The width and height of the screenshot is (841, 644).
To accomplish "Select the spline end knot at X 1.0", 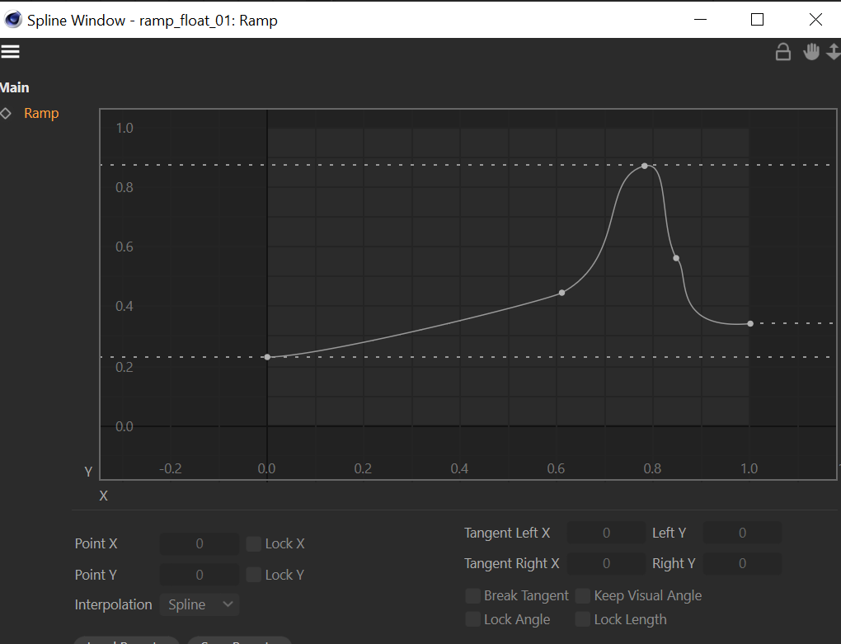I will pos(750,324).
